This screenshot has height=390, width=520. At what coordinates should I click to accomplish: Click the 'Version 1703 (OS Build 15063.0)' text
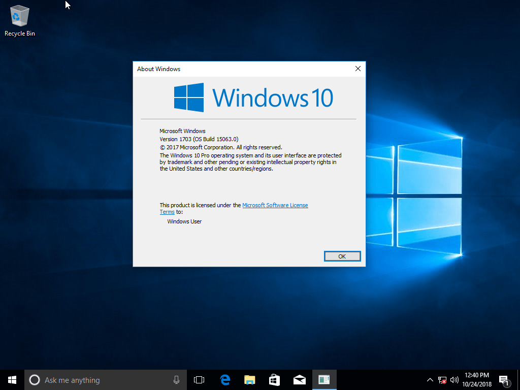tap(199, 139)
